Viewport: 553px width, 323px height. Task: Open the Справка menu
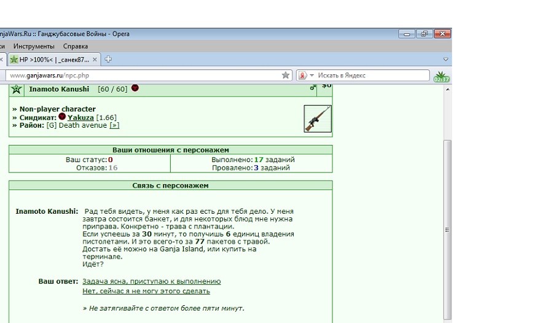tap(76, 46)
